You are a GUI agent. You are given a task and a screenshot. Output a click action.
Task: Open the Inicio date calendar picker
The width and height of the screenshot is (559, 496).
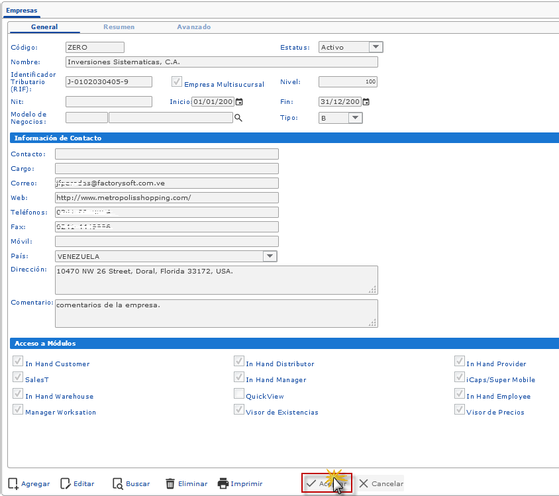click(239, 102)
